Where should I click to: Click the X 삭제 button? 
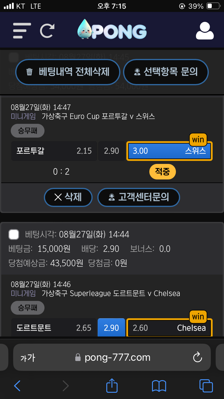pos(68,197)
